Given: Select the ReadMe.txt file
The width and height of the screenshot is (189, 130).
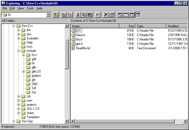Looking at the screenshot, I should pos(83,48).
